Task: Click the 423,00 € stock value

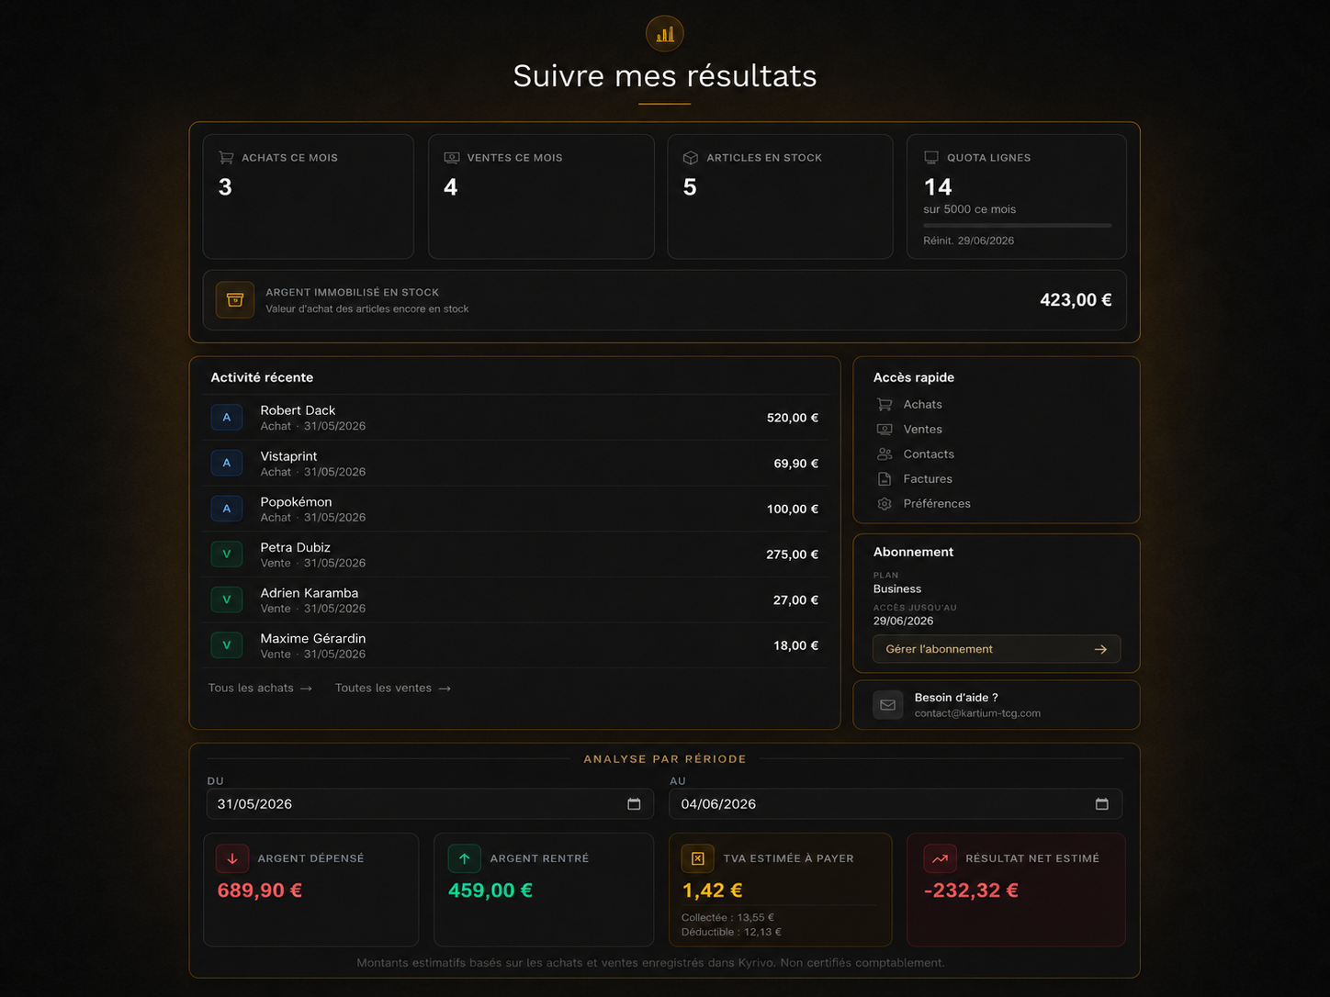Action: [1076, 300]
